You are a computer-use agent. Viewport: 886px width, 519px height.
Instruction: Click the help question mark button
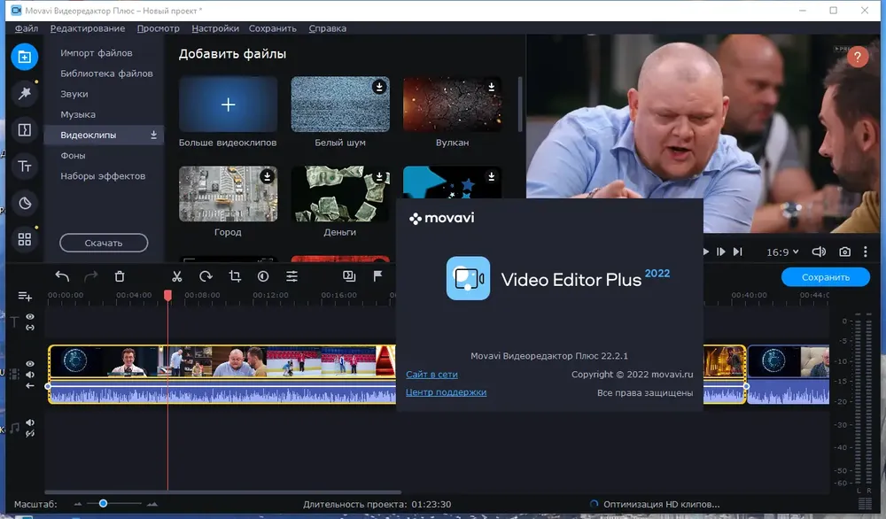click(x=857, y=57)
